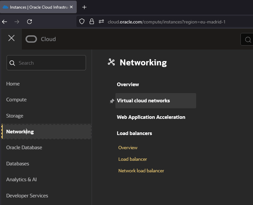Open a new browser tab with the plus
253x205 pixels.
pyautogui.click(x=84, y=7)
